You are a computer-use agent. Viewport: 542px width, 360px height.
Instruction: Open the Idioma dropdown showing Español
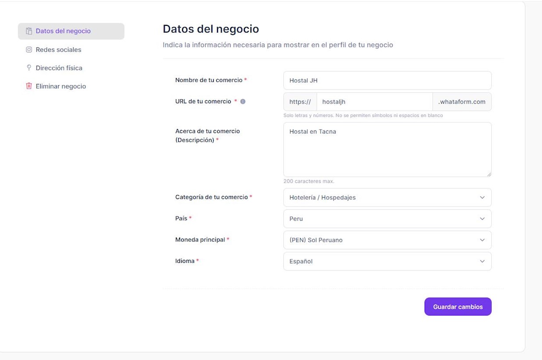pyautogui.click(x=387, y=261)
